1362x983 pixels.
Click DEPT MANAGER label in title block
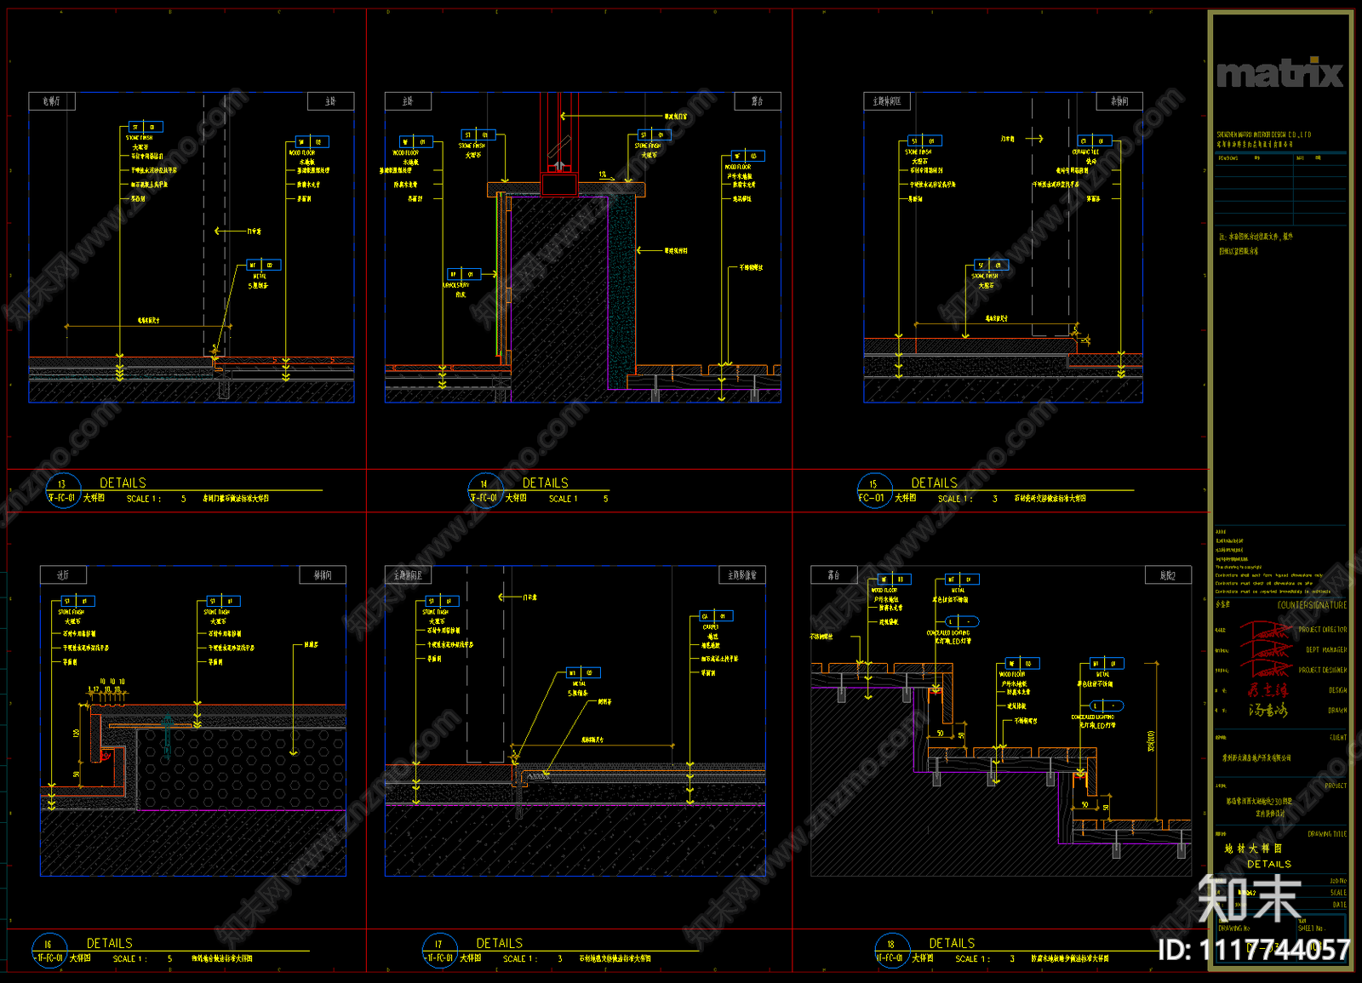point(1326,650)
